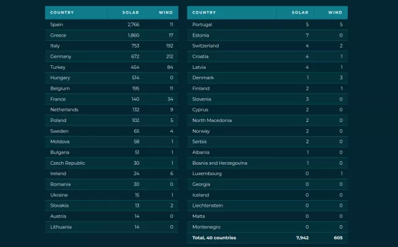Click the France row label
Screen dimensions: 398x247
click(58, 99)
